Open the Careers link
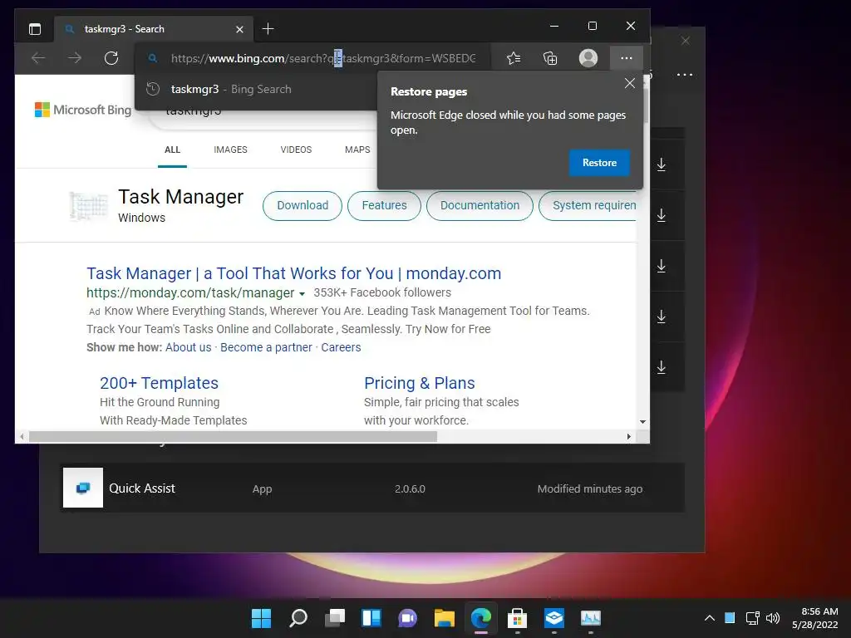The image size is (851, 638). [x=341, y=347]
